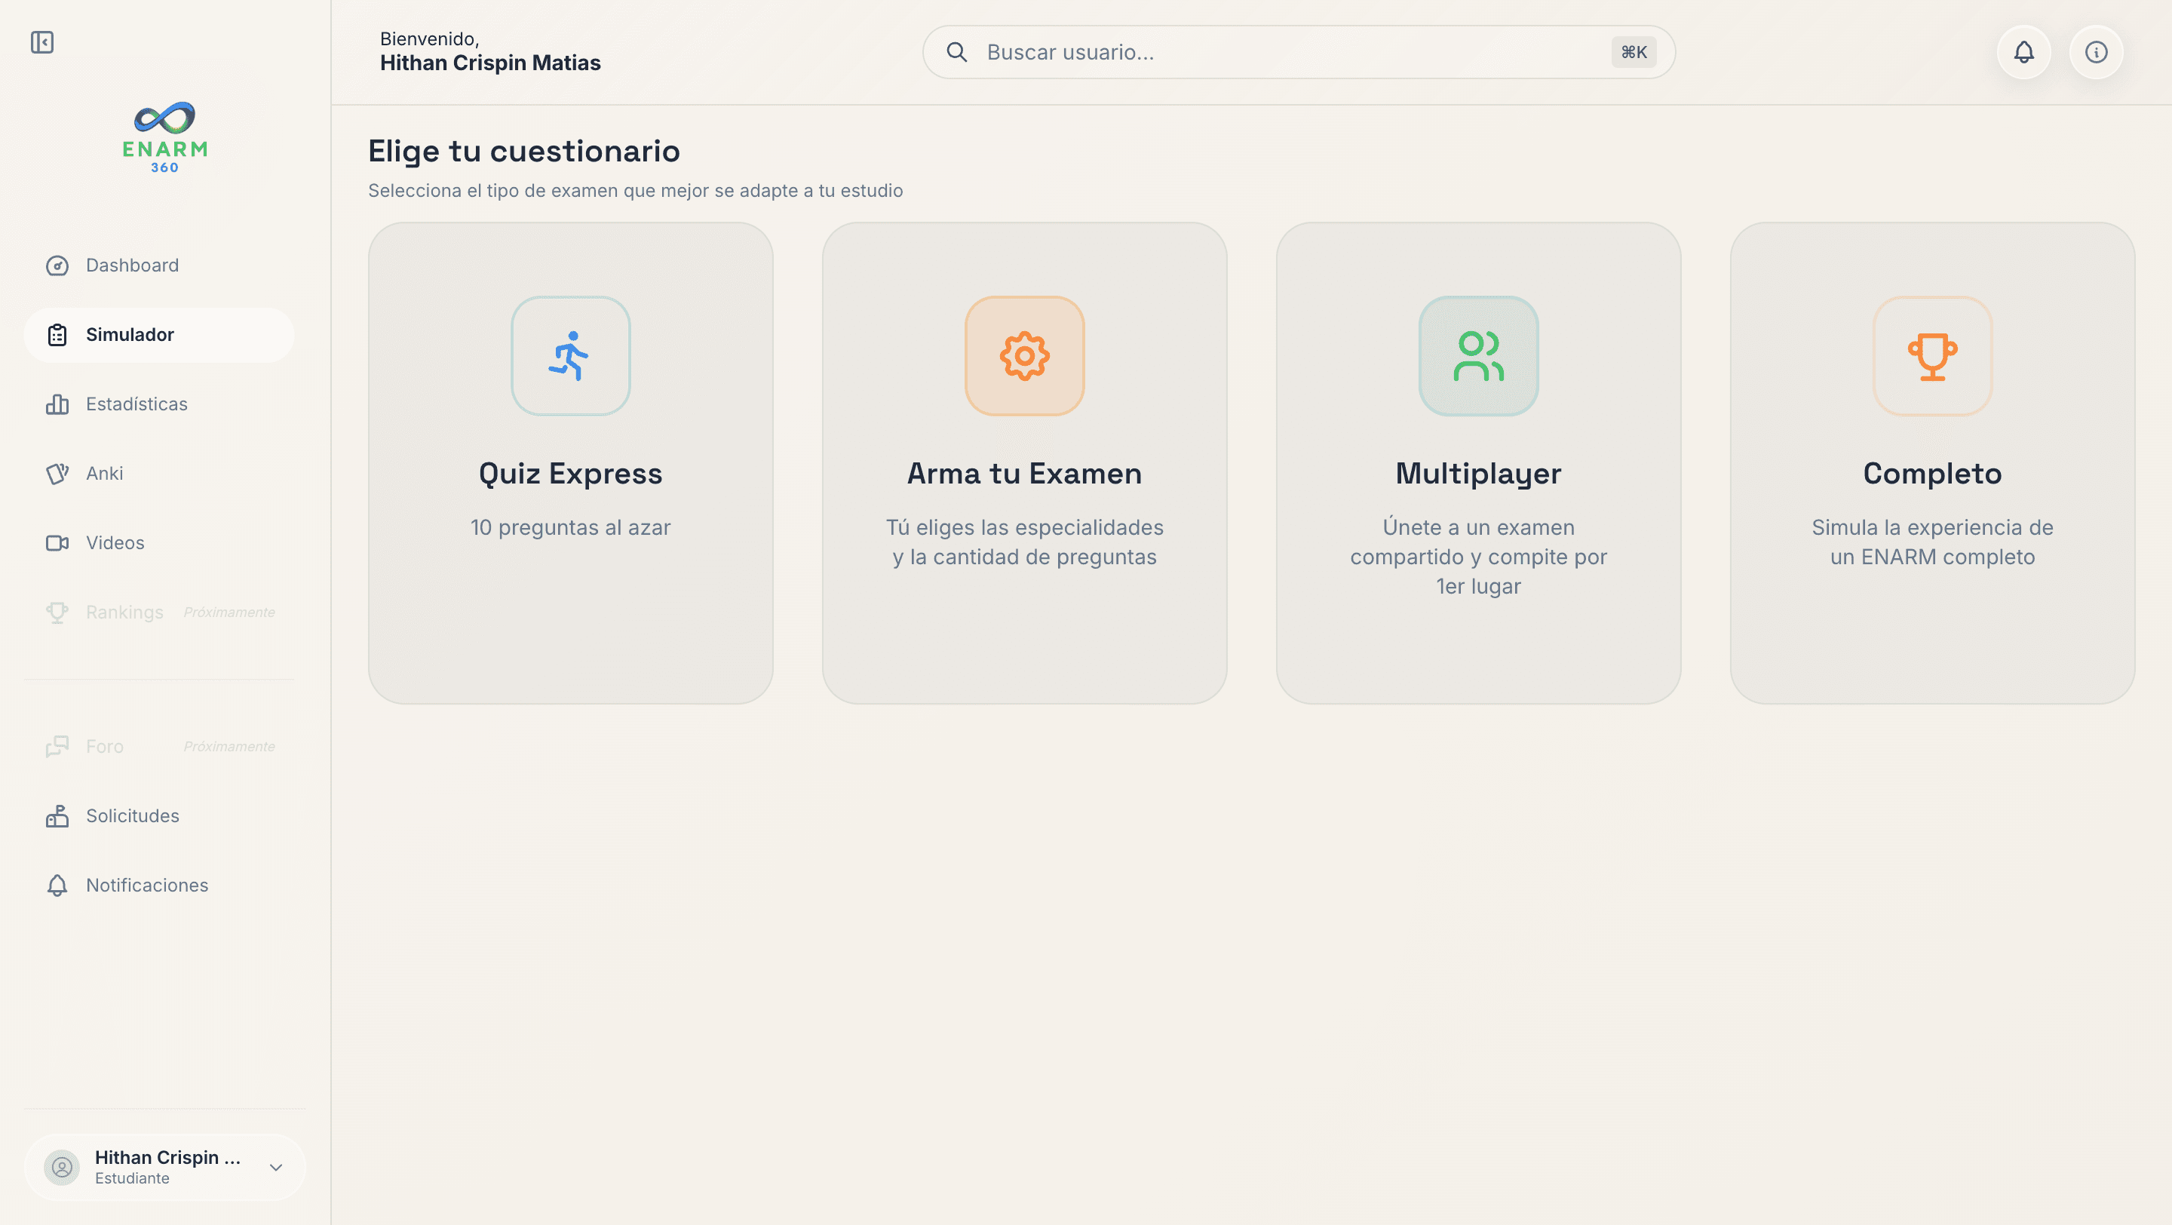Click the ENARM 360 logo
This screenshot has height=1225, width=2172.
pyautogui.click(x=165, y=137)
